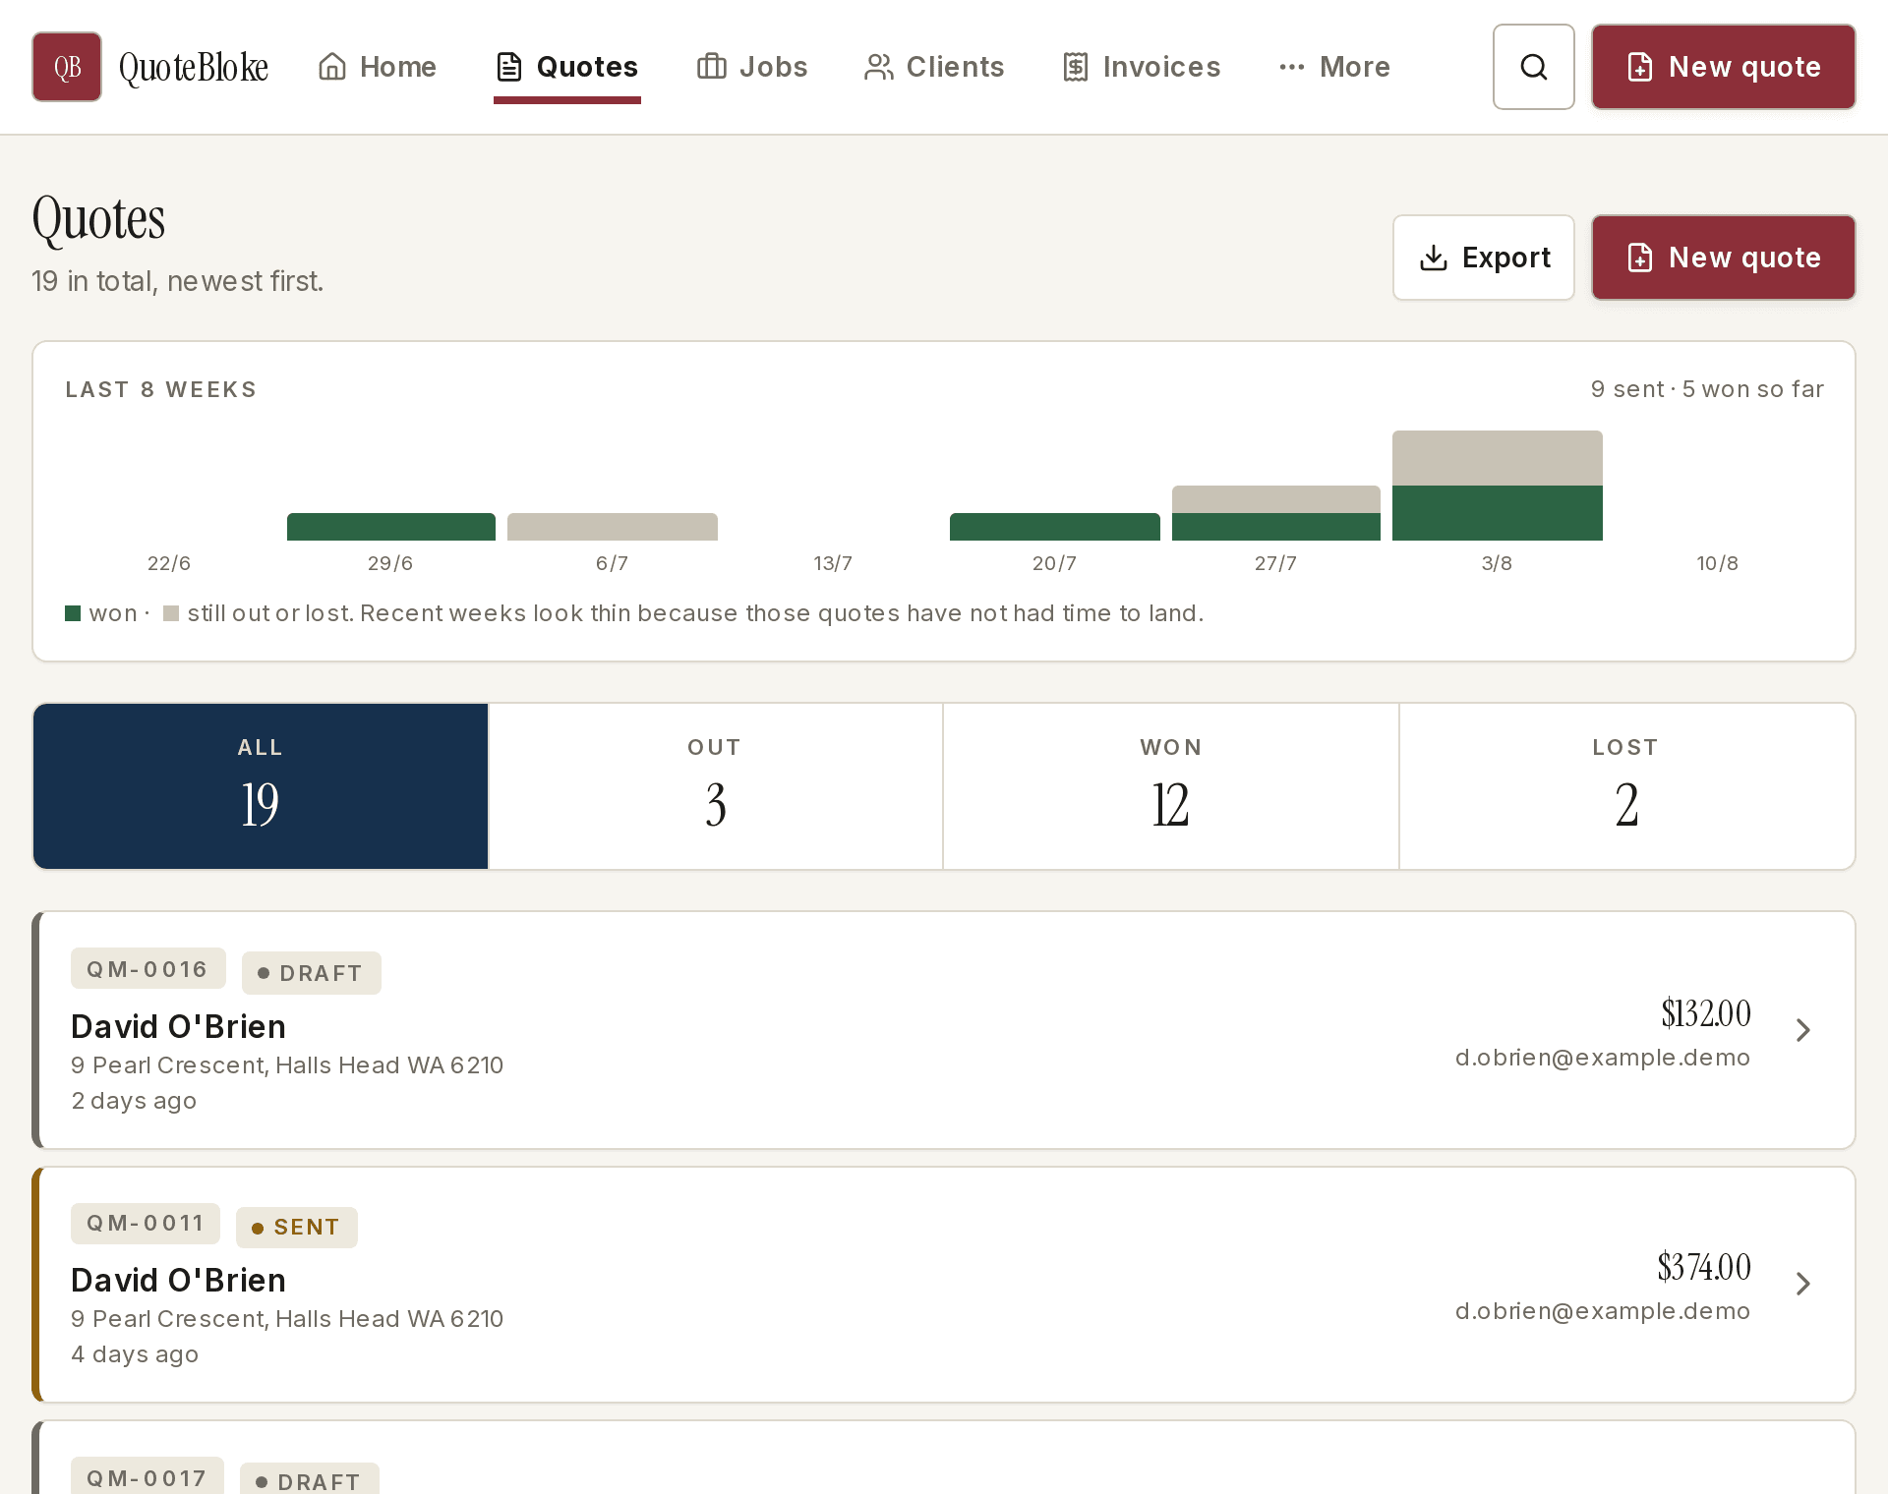Click the $374.00 quote amount
Image resolution: width=1888 pixels, height=1494 pixels.
[x=1704, y=1267]
